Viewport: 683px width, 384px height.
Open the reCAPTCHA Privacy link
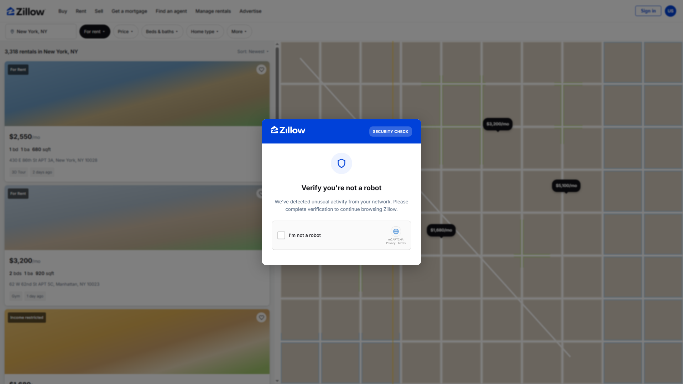[x=391, y=243]
